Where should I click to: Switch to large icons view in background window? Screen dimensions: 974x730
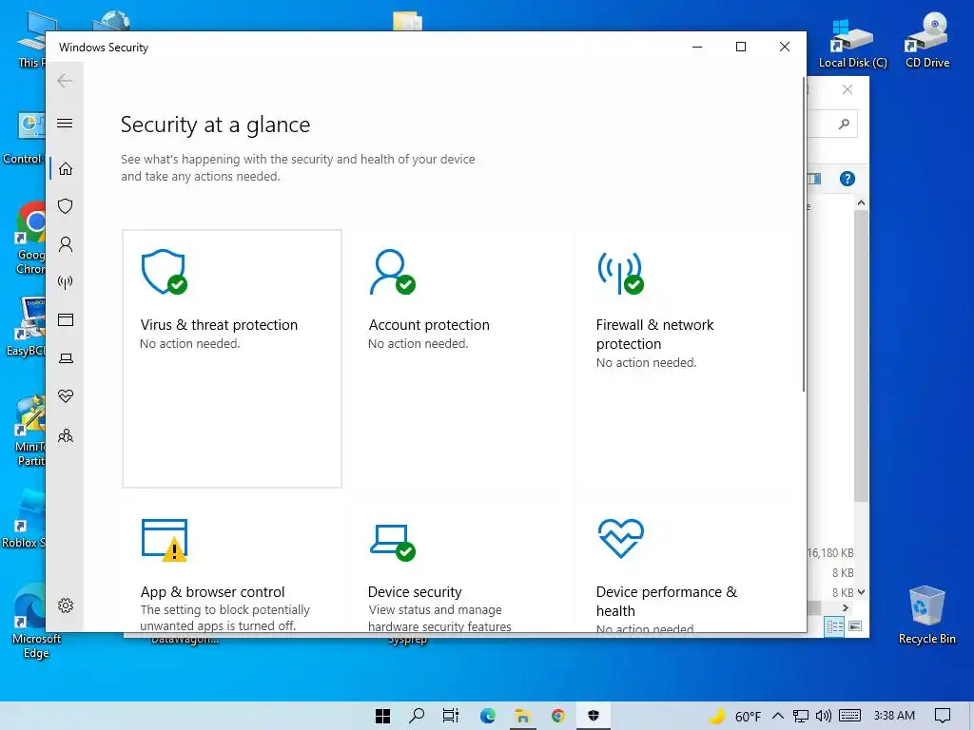coord(855,626)
